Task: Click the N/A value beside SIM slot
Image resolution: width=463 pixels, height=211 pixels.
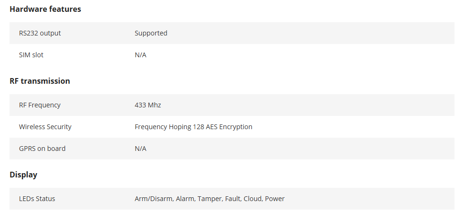Action: [140, 55]
